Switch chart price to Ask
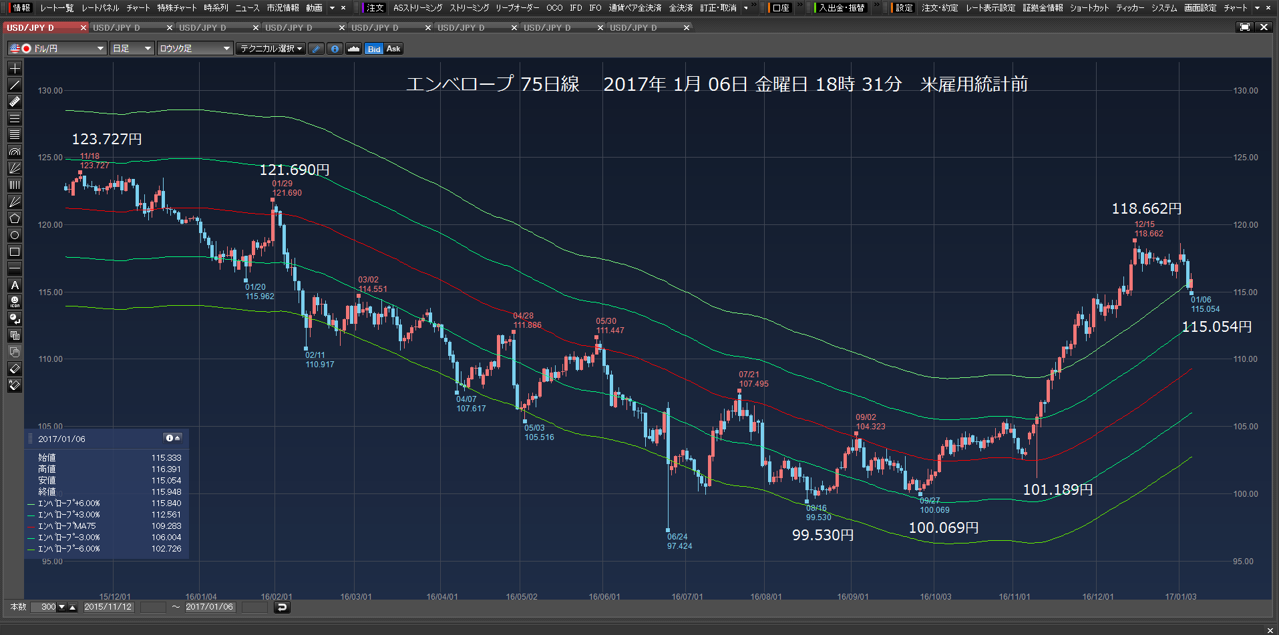Screen dimensions: 1279x635 click(393, 49)
